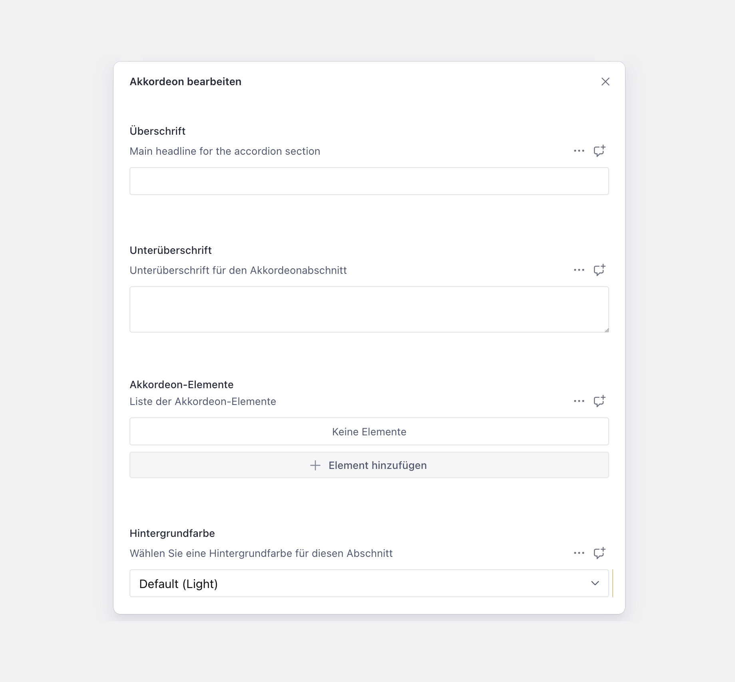Open the Unterüberschrift three-dot actions menu
The image size is (735, 682).
tap(579, 270)
